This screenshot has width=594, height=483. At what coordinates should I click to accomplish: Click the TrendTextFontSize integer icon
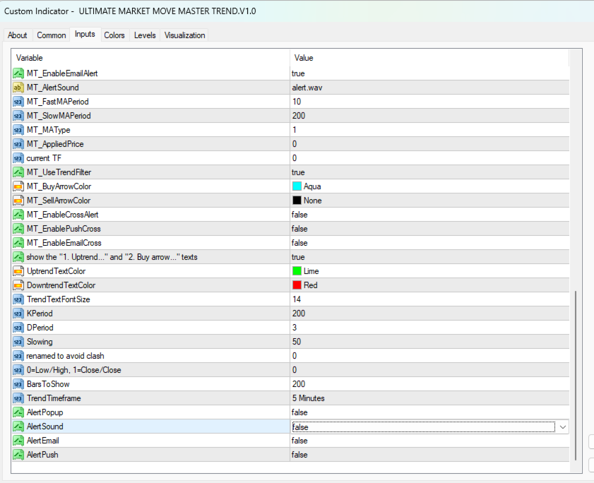18,299
